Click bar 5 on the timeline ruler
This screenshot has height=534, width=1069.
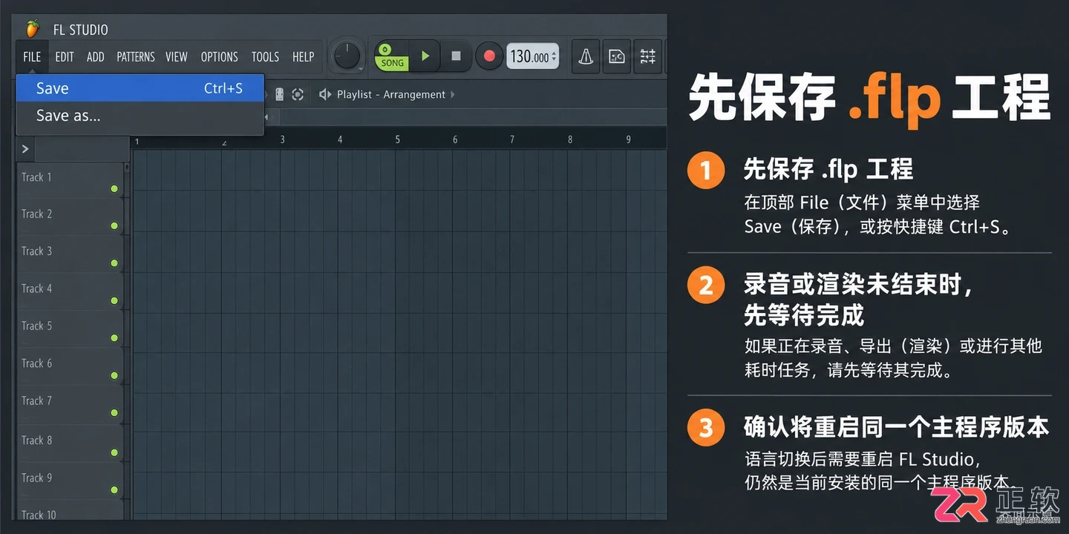tap(397, 139)
